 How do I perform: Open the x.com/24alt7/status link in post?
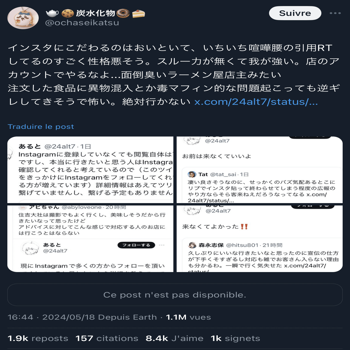click(256, 102)
